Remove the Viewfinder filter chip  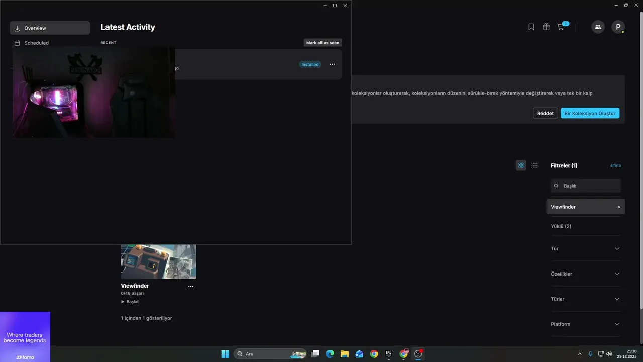pos(619,207)
